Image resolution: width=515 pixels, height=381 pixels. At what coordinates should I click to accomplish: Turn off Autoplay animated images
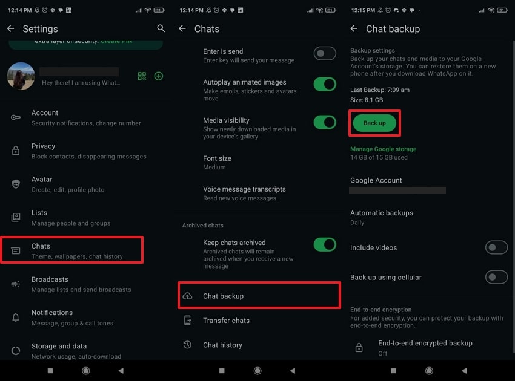[x=325, y=84]
